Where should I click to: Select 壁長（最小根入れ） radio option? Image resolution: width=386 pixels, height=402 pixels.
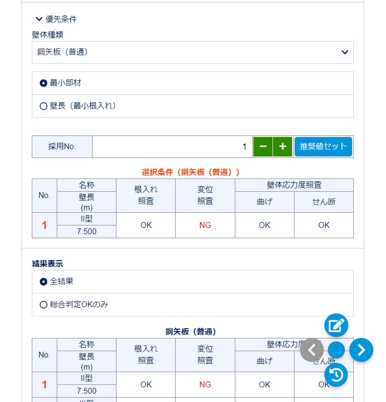click(x=44, y=106)
